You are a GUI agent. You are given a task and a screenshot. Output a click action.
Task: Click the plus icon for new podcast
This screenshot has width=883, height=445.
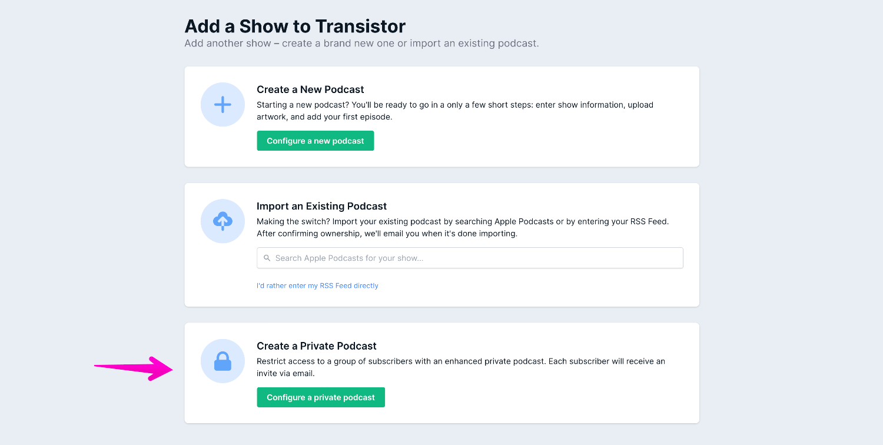pos(223,105)
